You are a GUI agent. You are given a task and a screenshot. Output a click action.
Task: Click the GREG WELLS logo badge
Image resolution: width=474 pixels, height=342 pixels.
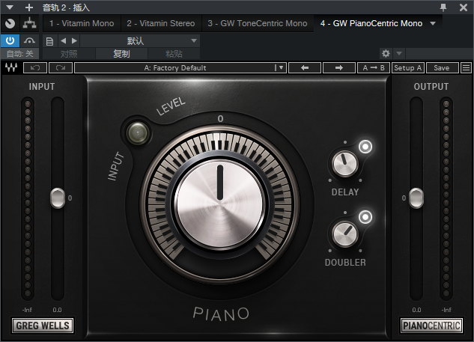pyautogui.click(x=43, y=326)
